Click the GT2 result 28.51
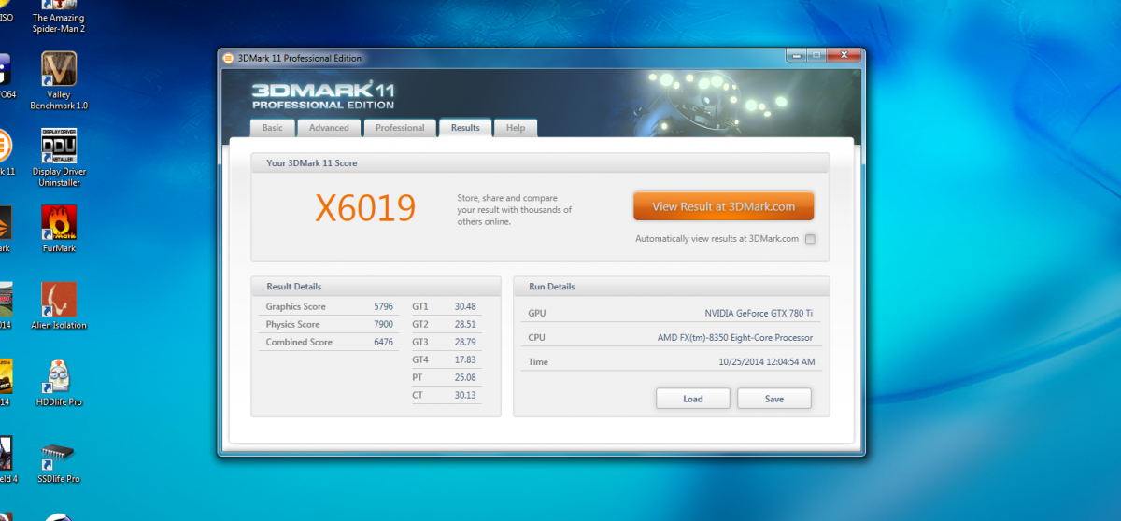 [x=465, y=324]
